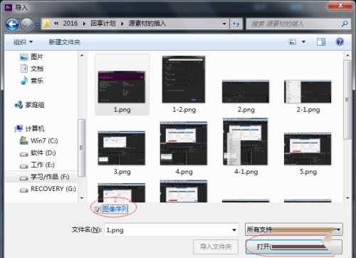Screen dimensions: 356x258
Task: Toggle the 图像序列 checkbox
Action: click(98, 210)
